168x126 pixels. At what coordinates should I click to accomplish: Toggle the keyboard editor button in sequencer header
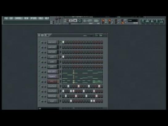(x=101, y=35)
